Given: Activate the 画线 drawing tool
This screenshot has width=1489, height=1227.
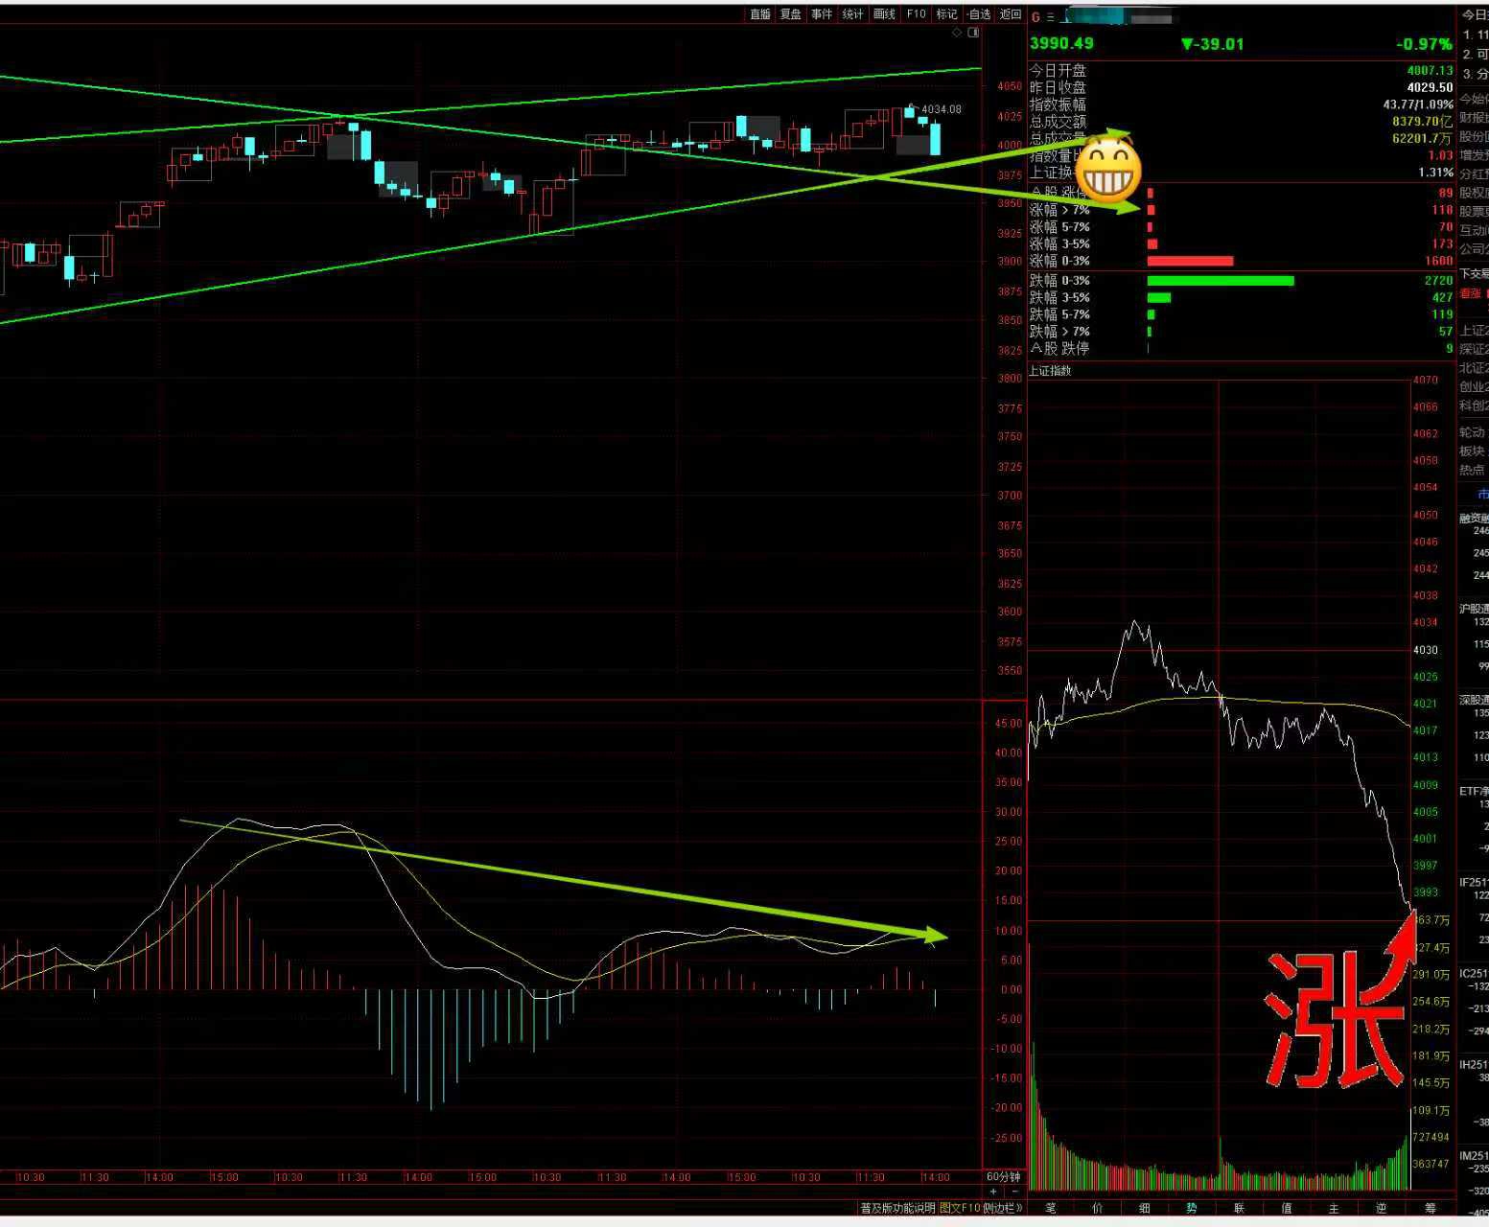Looking at the screenshot, I should pyautogui.click(x=884, y=14).
